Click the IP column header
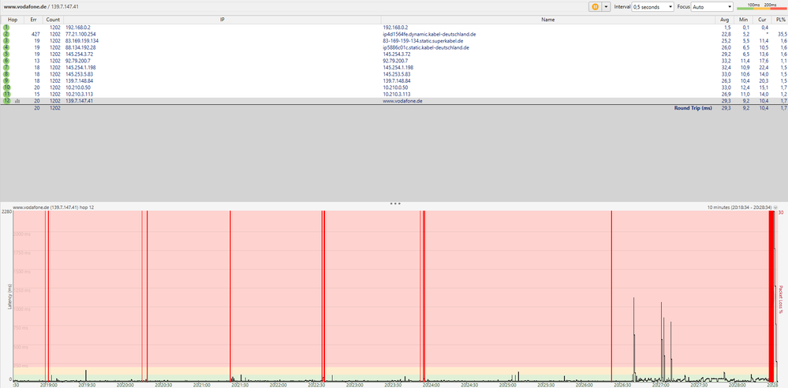788x388 pixels. [x=222, y=20]
